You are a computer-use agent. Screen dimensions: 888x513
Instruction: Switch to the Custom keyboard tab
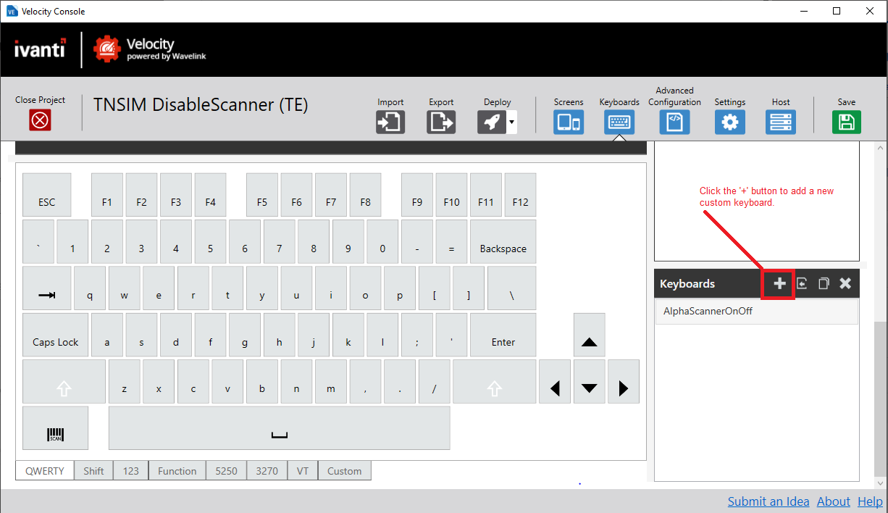click(x=344, y=470)
